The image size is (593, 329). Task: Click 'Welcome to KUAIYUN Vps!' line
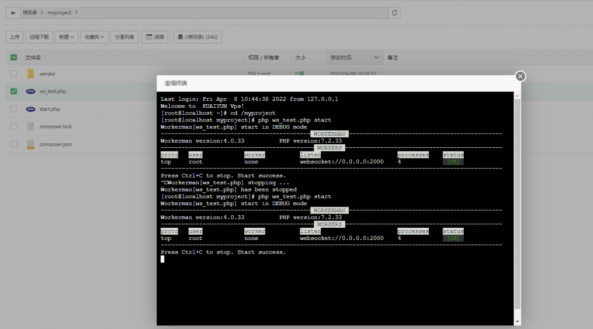[202, 106]
